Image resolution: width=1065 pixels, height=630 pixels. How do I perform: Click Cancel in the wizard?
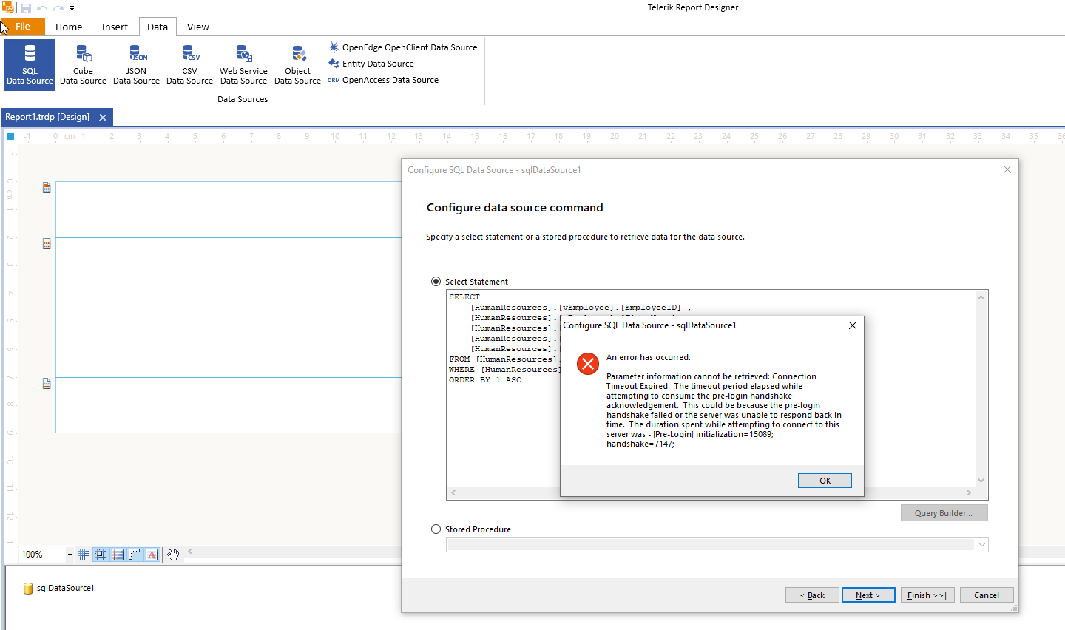click(x=986, y=595)
